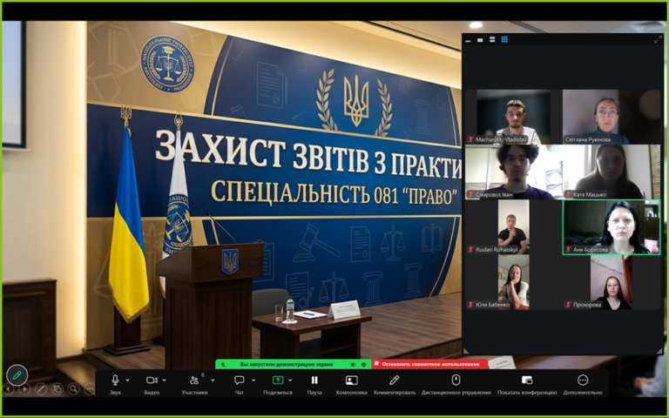The width and height of the screenshot is (669, 418).
Task: Click muted mic icon of Macharskiy Vladislav
Action: pos(471,139)
